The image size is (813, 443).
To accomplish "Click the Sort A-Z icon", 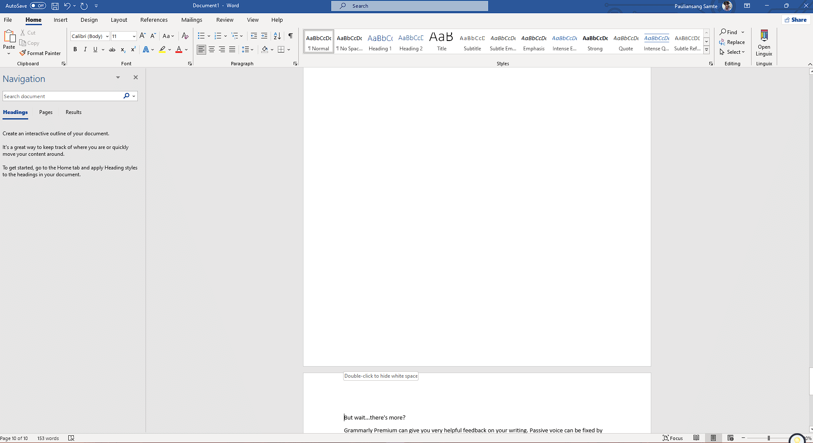I will pyautogui.click(x=277, y=36).
